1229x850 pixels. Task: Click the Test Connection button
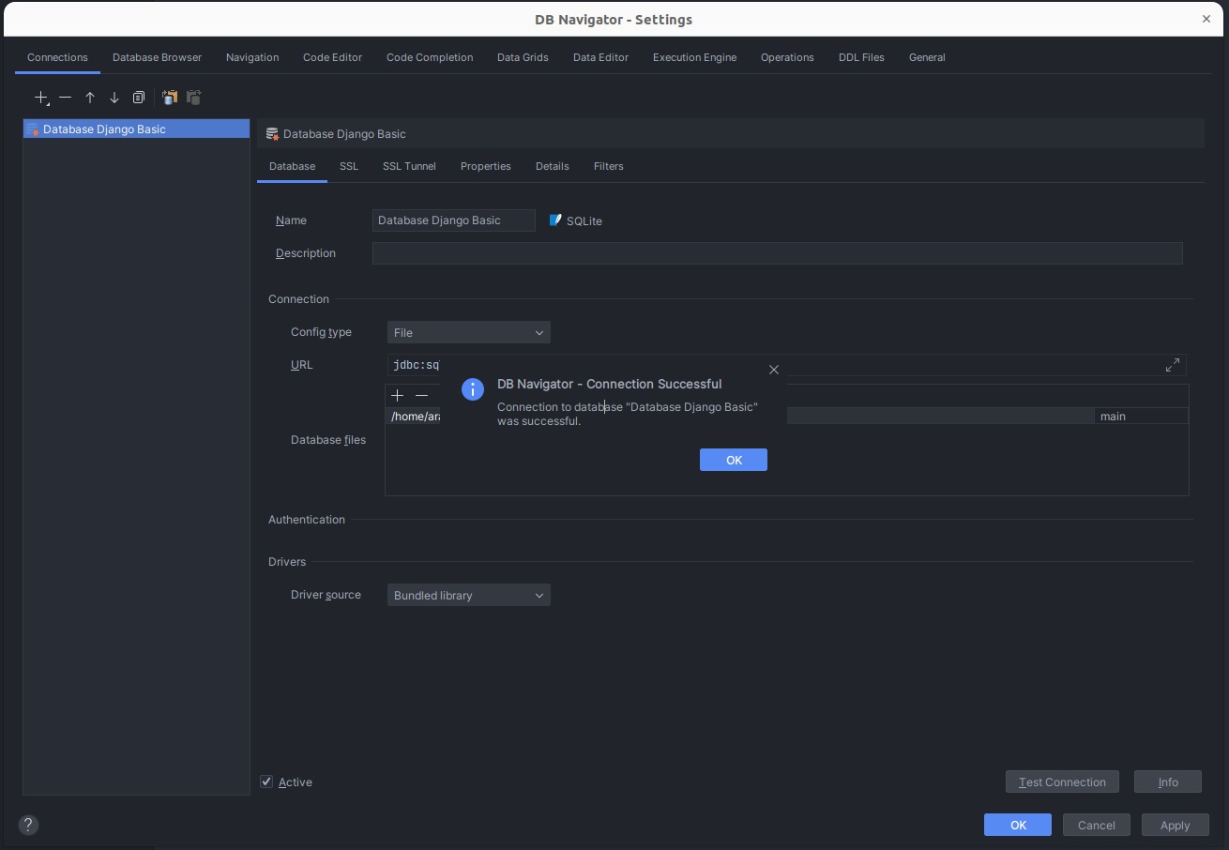tap(1062, 782)
